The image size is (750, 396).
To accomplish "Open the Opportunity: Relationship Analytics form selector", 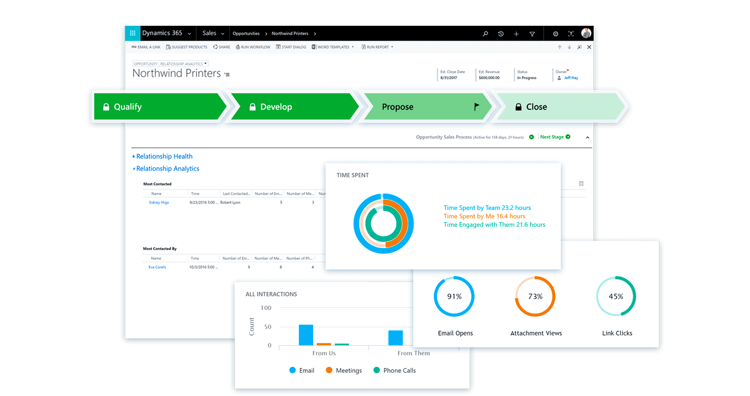I will click(170, 64).
